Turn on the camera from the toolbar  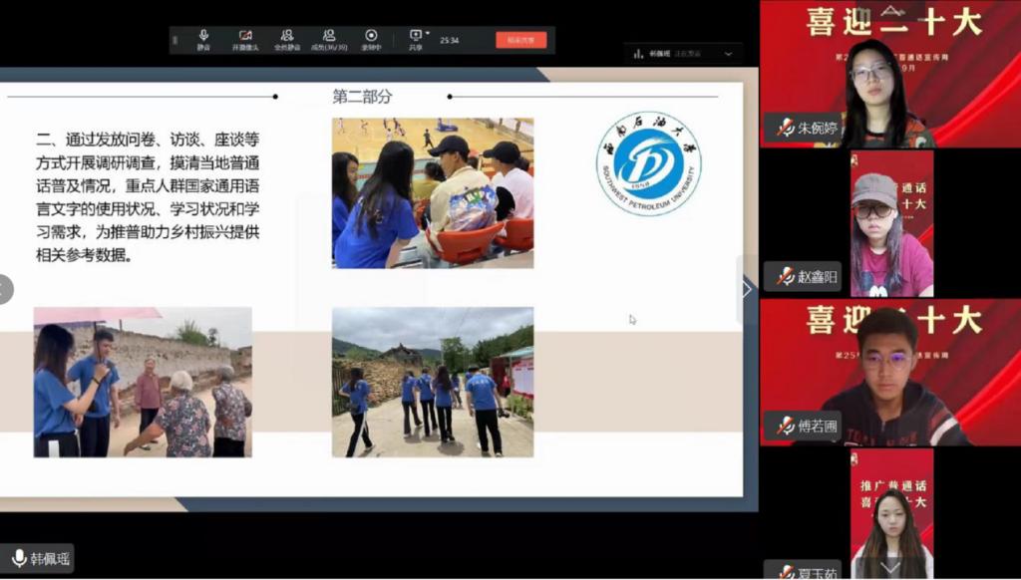pos(244,39)
